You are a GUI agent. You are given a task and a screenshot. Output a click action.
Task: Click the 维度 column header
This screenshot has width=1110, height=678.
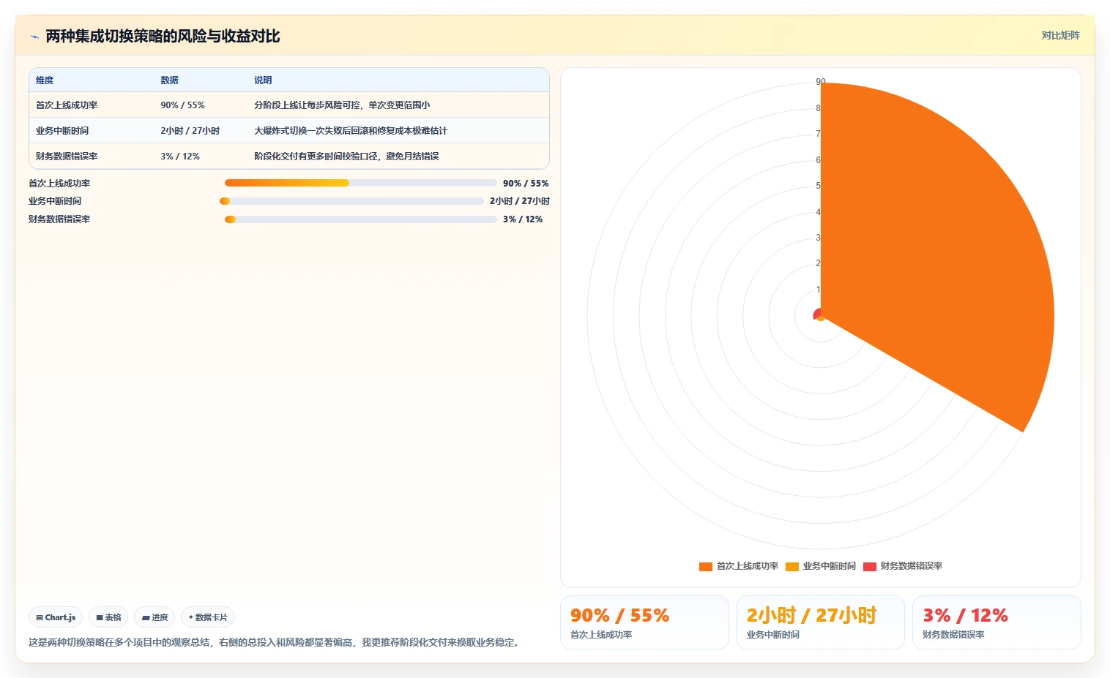click(45, 80)
